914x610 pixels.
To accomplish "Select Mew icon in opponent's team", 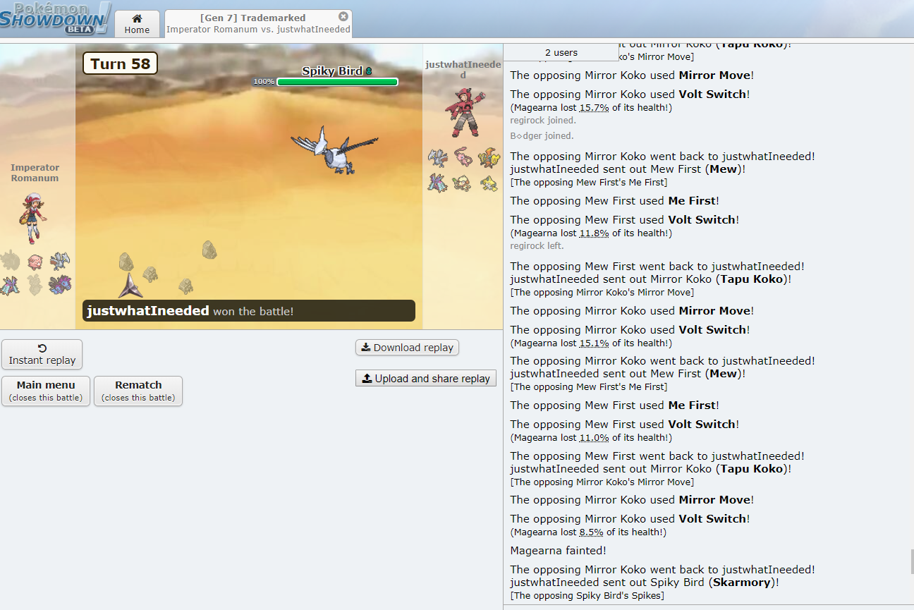I will [x=463, y=157].
